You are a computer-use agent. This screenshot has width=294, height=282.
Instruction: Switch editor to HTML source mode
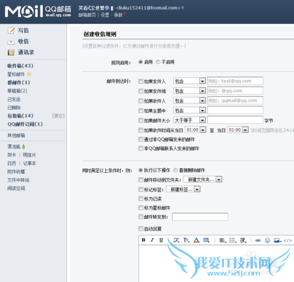(288, 240)
